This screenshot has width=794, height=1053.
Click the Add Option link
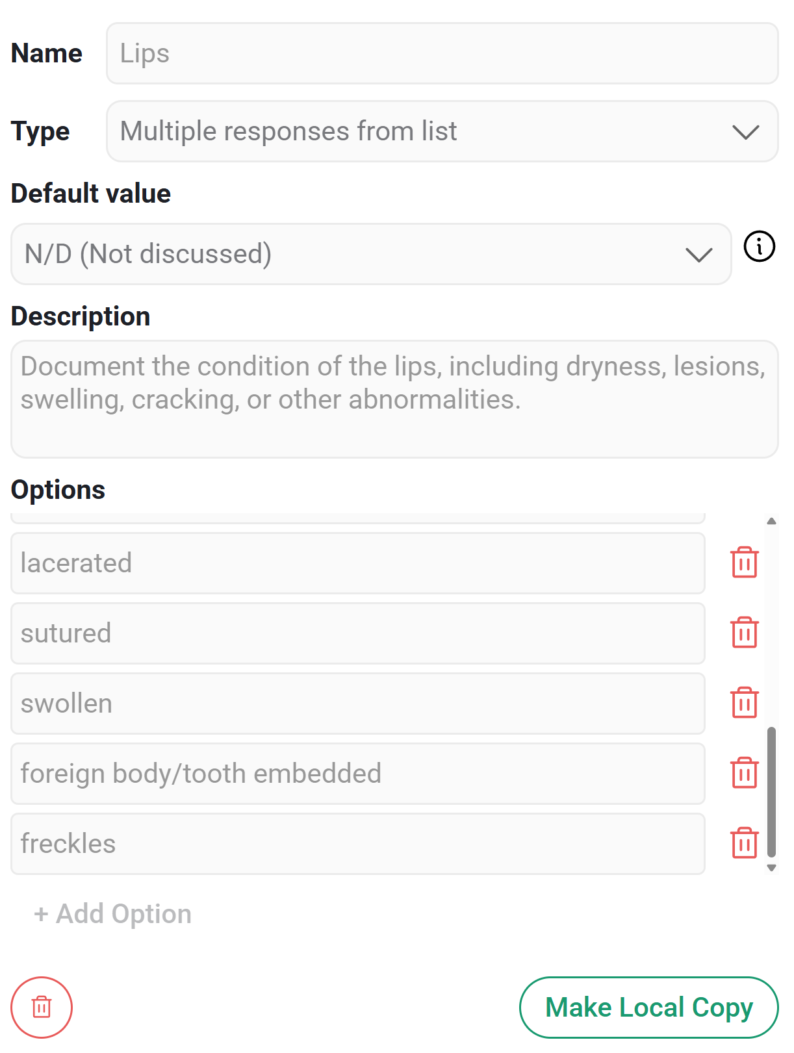tap(113, 913)
